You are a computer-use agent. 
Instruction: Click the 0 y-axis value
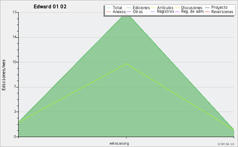click(x=15, y=137)
